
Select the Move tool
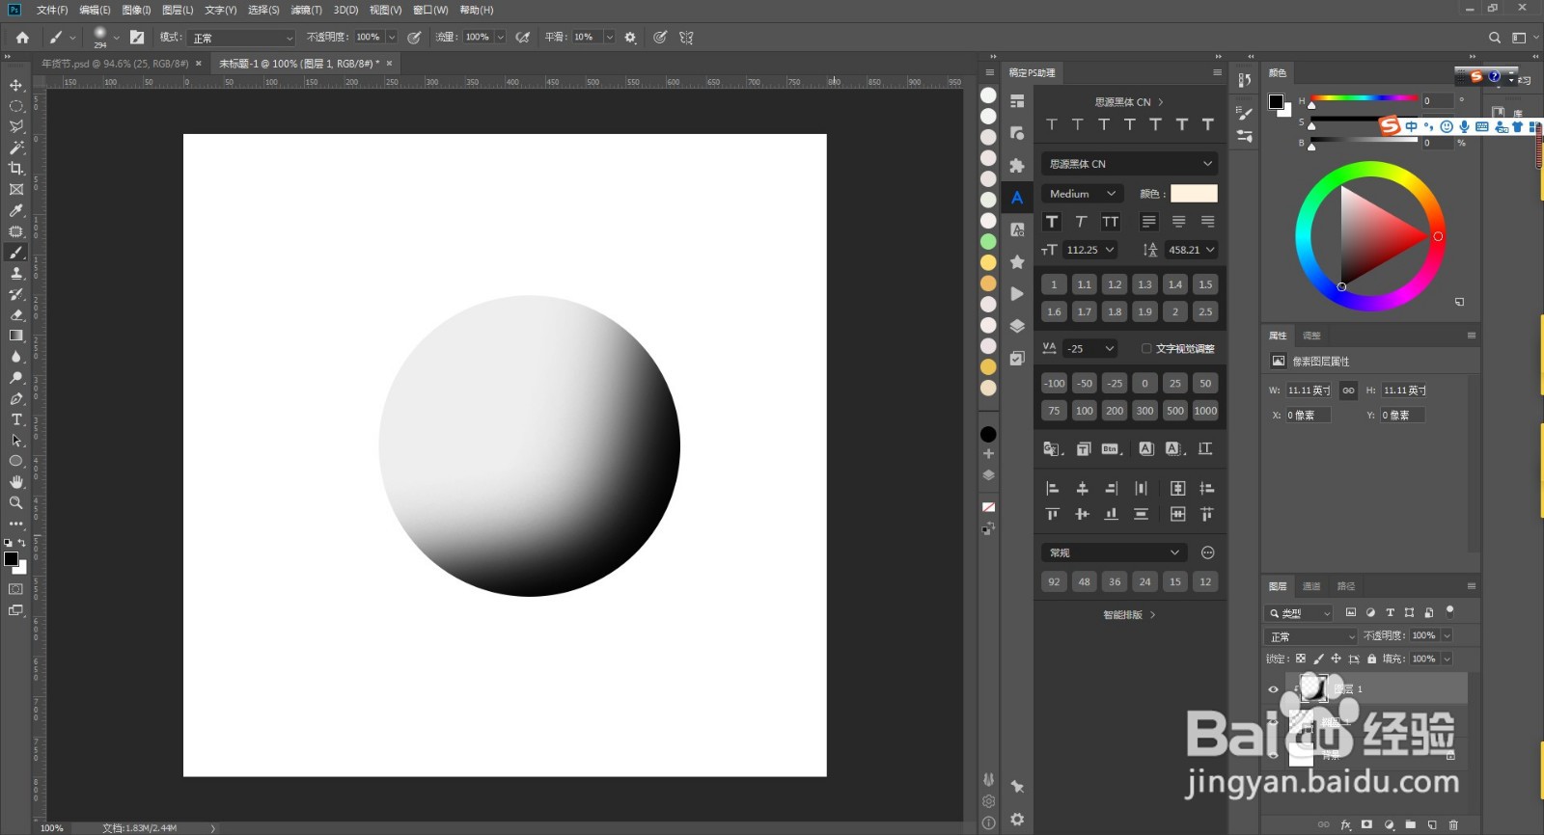pos(16,86)
